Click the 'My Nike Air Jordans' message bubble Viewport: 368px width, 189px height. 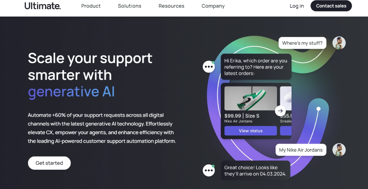point(301,150)
